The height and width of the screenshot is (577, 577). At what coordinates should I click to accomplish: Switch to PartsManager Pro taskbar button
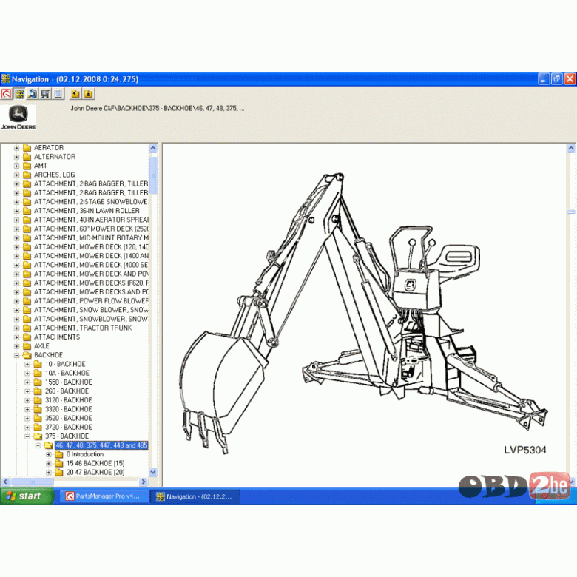click(x=104, y=496)
